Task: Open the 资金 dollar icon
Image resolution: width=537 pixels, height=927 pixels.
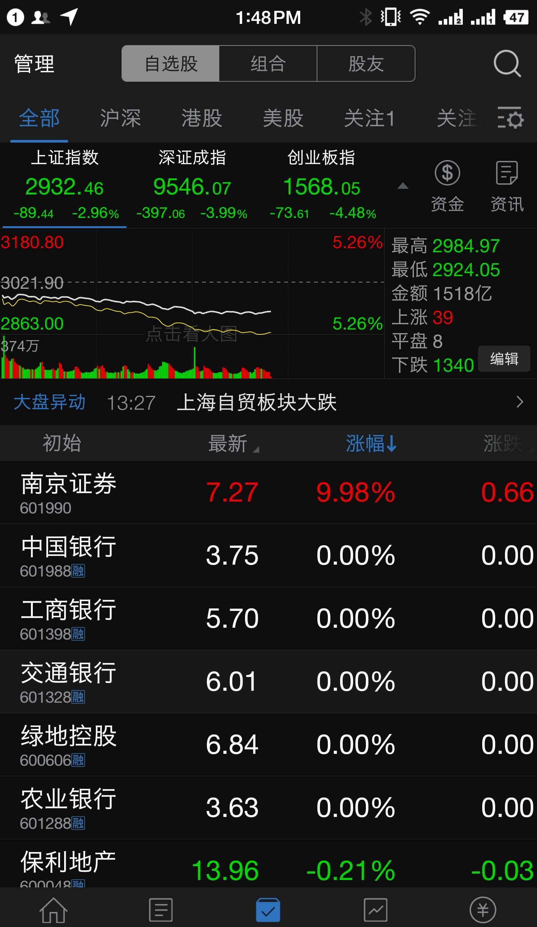Action: point(447,173)
